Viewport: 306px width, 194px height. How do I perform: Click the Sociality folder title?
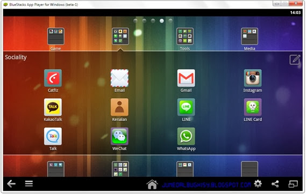[16, 57]
